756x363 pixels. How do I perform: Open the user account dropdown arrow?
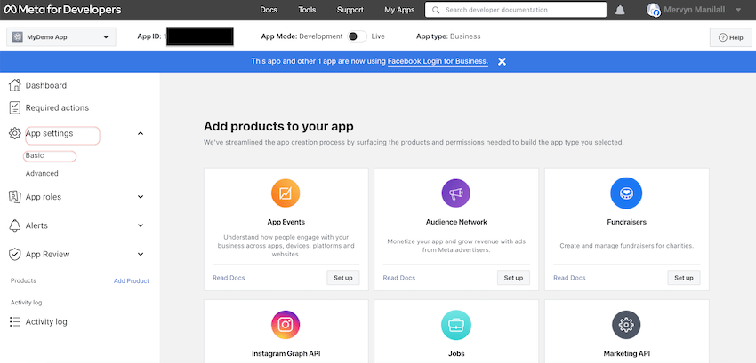pos(738,10)
